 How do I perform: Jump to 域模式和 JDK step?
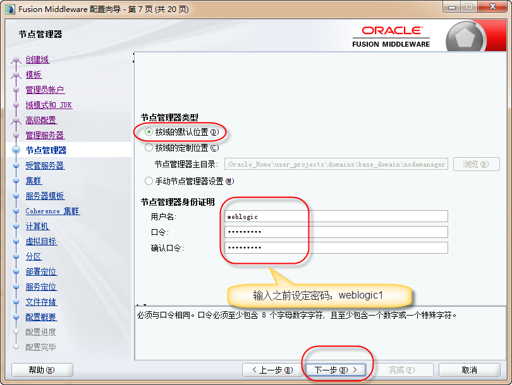tap(49, 105)
